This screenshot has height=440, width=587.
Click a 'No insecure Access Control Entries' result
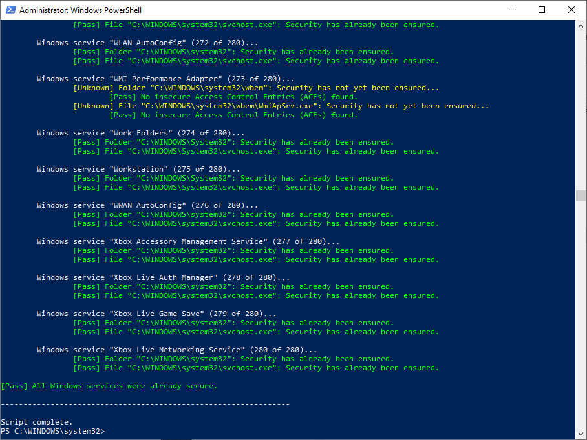[x=233, y=96]
